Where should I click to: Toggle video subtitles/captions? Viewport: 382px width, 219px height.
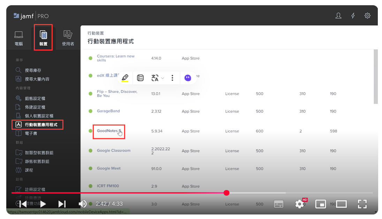(278, 204)
